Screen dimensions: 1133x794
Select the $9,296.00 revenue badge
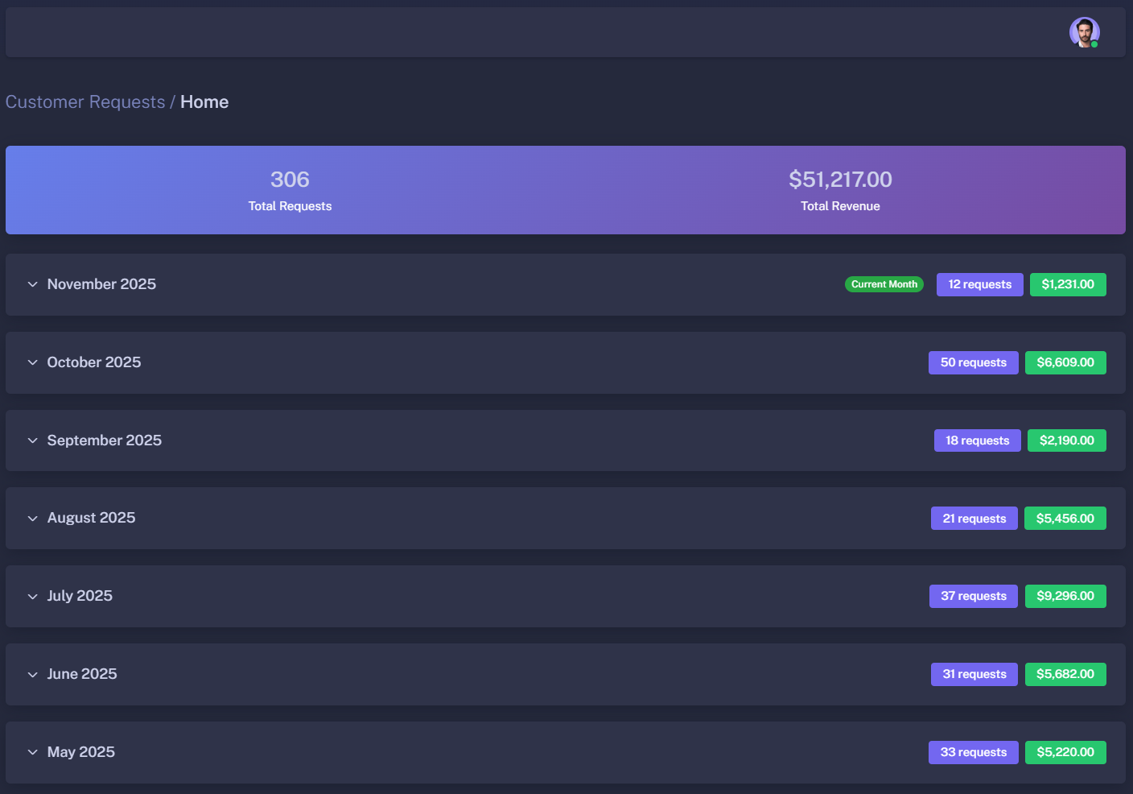pos(1065,596)
